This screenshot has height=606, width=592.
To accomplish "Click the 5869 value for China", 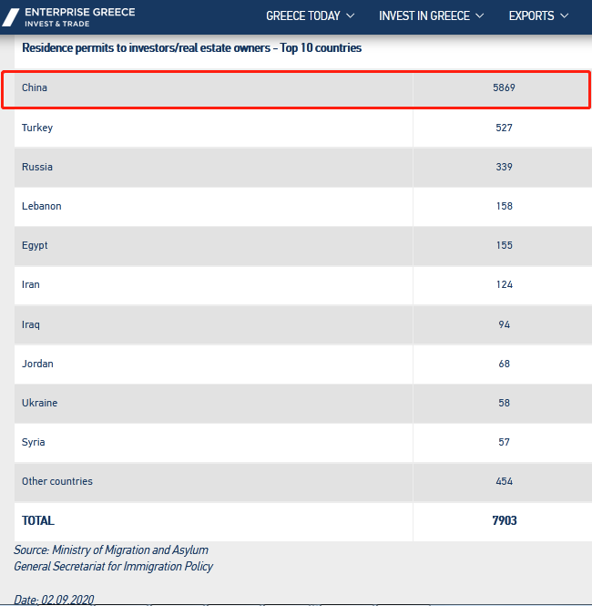I will tap(504, 88).
